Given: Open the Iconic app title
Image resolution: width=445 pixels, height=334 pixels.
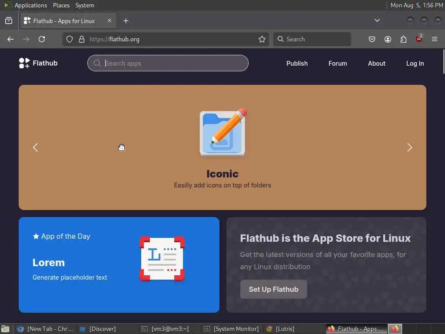Looking at the screenshot, I should tap(222, 174).
